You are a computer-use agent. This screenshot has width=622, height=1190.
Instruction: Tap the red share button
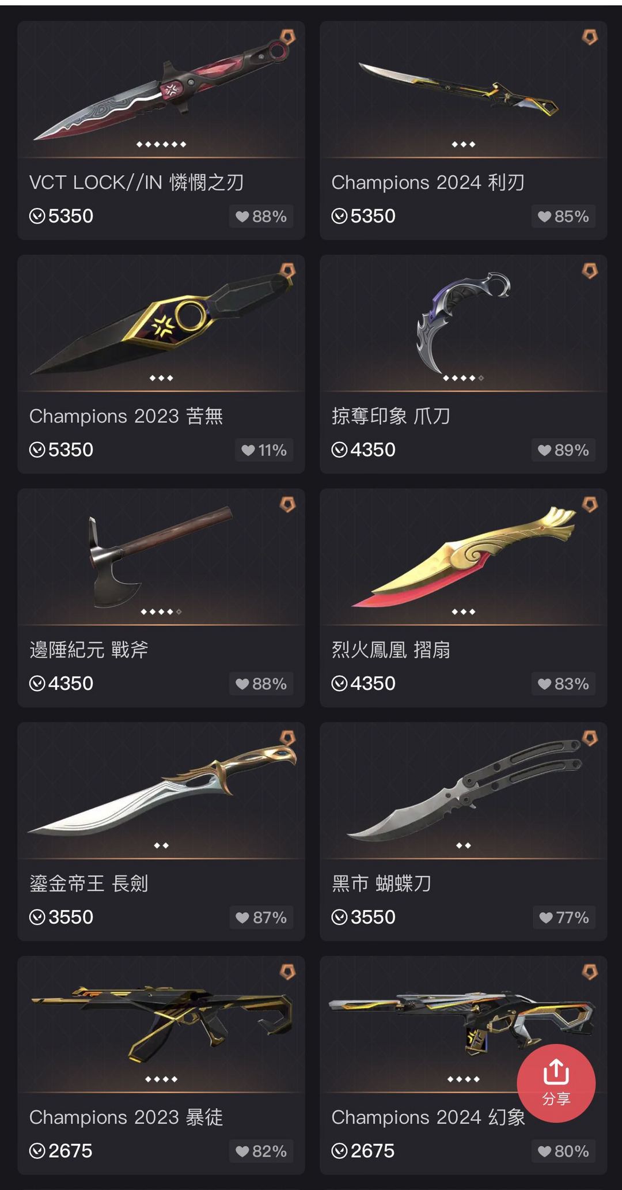(556, 1083)
